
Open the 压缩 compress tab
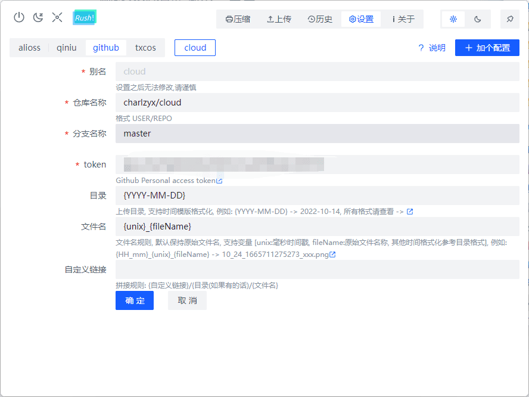point(238,19)
